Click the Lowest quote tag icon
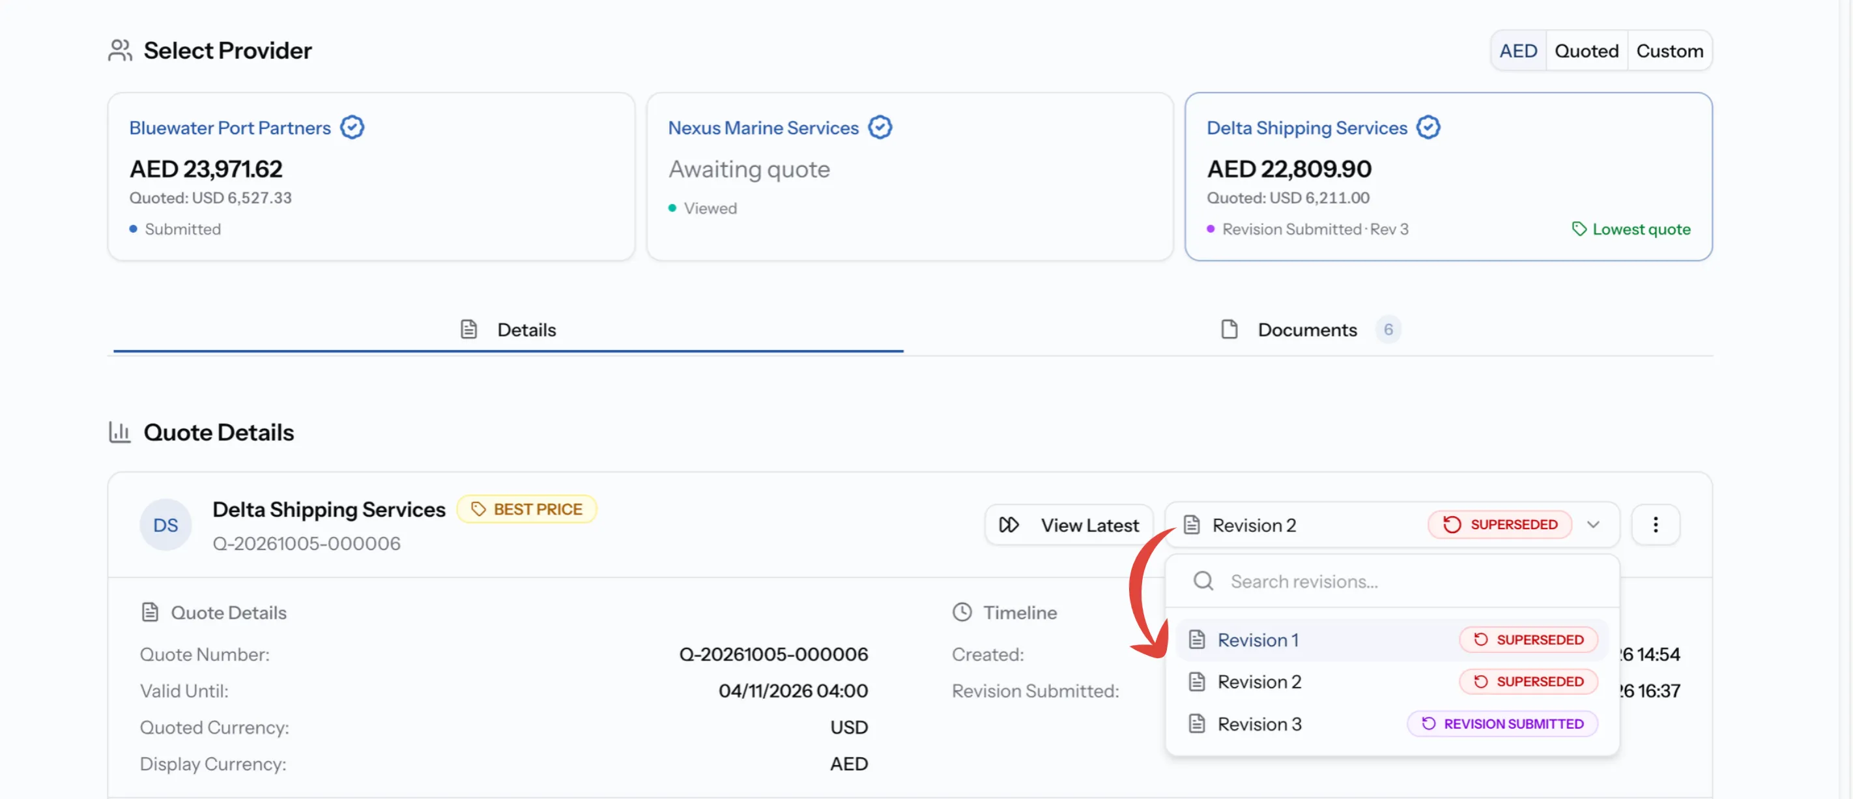1853x799 pixels. coord(1579,229)
